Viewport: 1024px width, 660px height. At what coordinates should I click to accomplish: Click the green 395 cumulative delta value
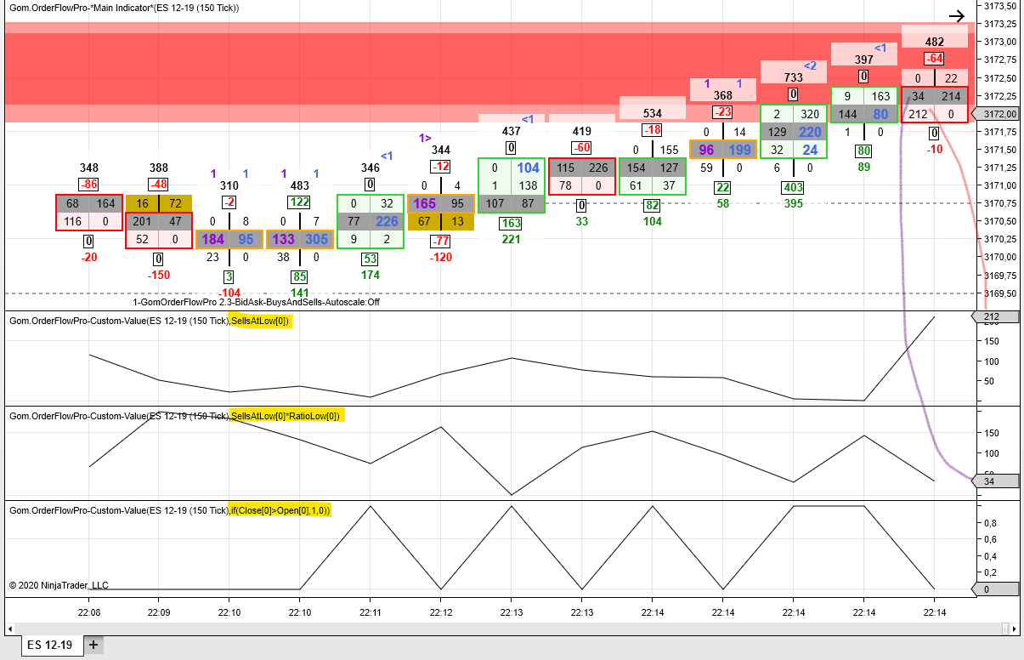(793, 203)
